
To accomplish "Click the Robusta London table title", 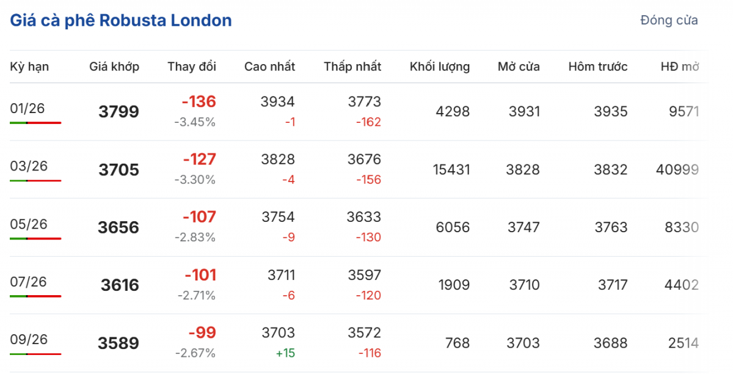I will coord(121,20).
